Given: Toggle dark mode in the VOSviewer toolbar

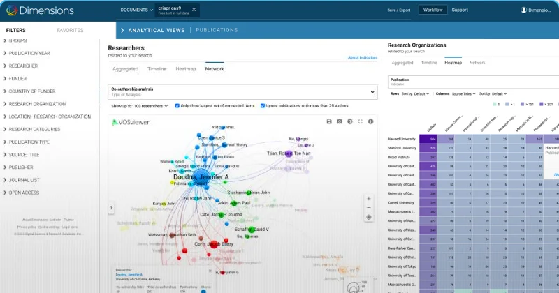Looking at the screenshot, I should point(349,121).
